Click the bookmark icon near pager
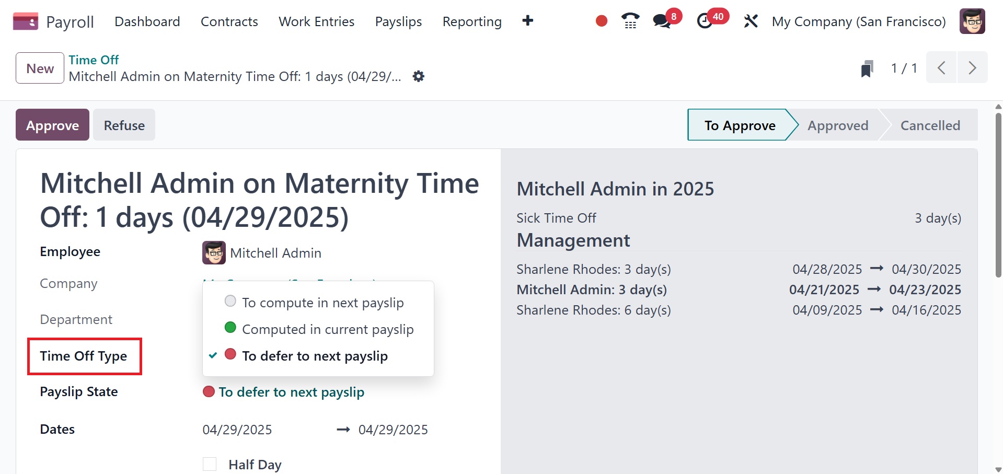 [867, 68]
